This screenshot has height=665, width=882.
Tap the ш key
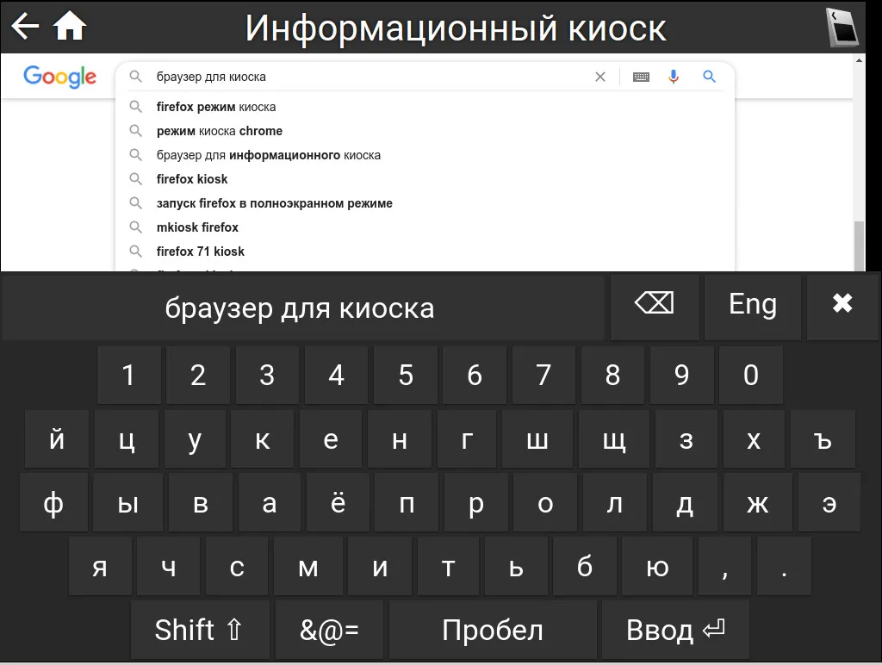click(x=537, y=438)
